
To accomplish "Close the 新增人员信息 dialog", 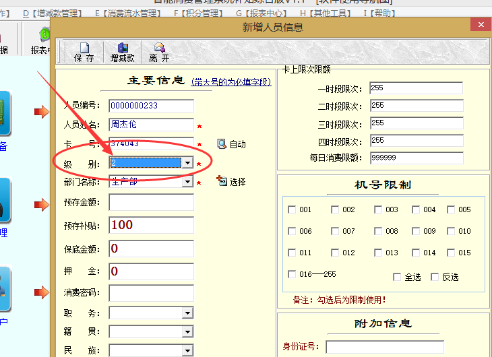I will pyautogui.click(x=481, y=24).
